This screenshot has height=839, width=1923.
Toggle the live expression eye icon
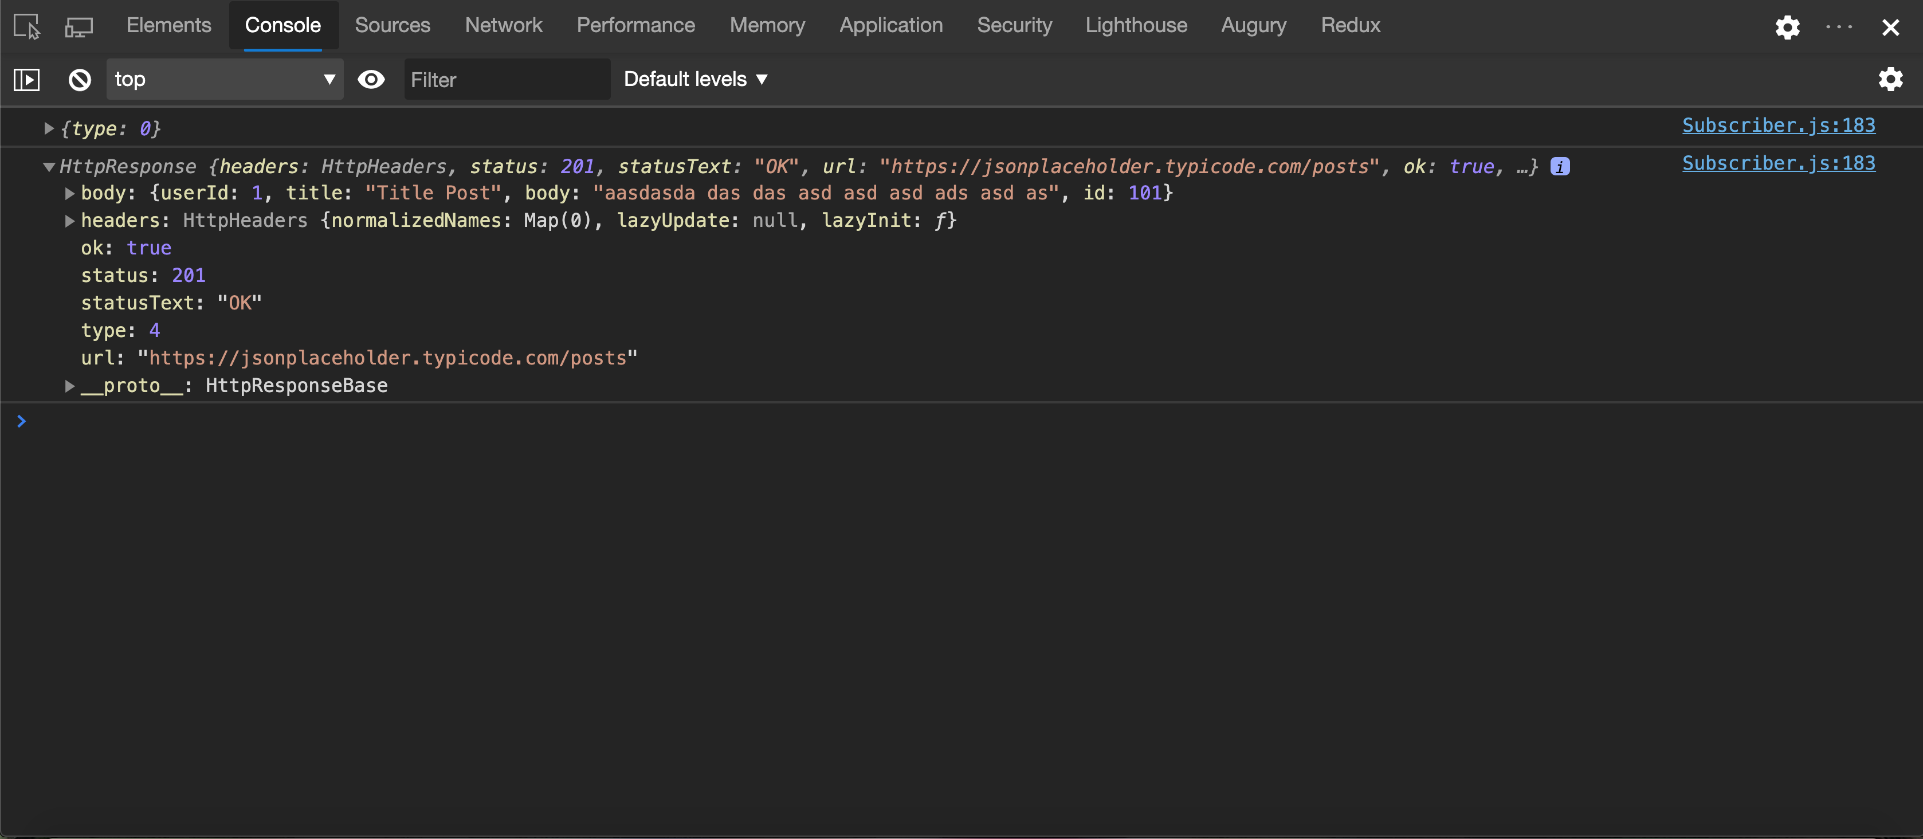[x=371, y=80]
